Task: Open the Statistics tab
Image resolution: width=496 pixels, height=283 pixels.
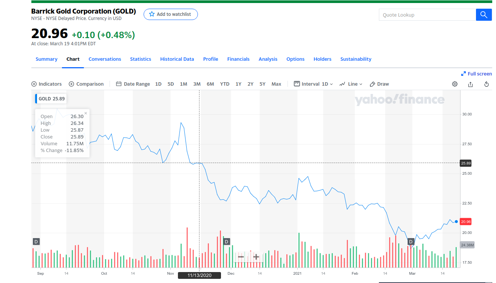Action: (140, 59)
